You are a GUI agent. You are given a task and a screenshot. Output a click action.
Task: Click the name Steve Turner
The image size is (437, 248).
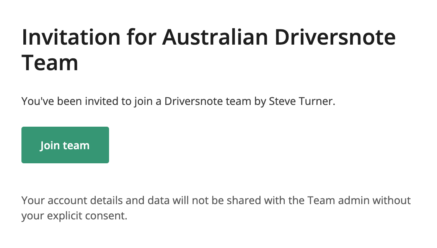point(302,101)
